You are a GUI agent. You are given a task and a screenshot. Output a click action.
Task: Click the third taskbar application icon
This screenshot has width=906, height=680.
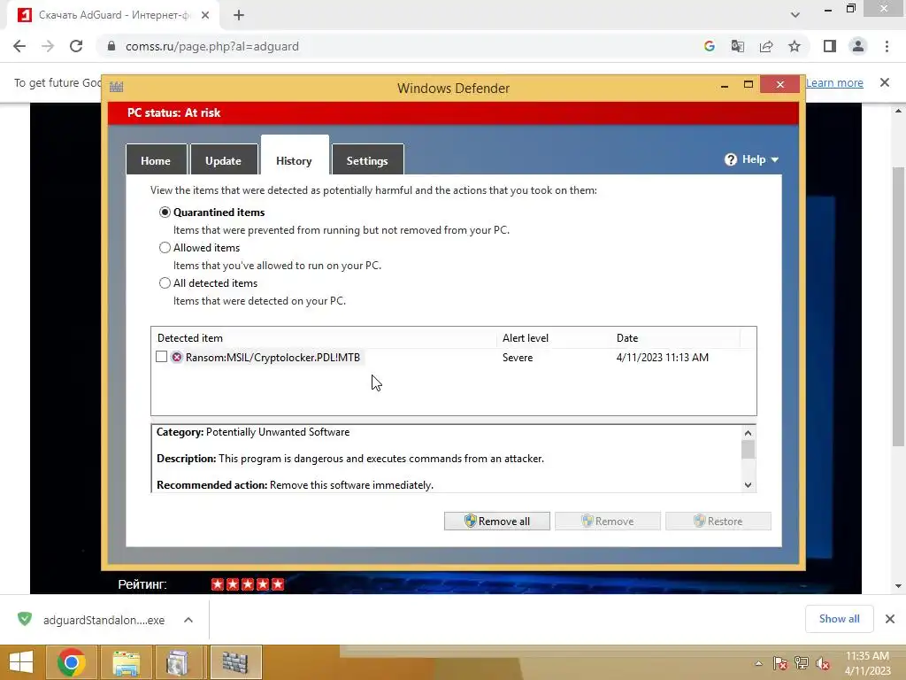[x=177, y=662]
